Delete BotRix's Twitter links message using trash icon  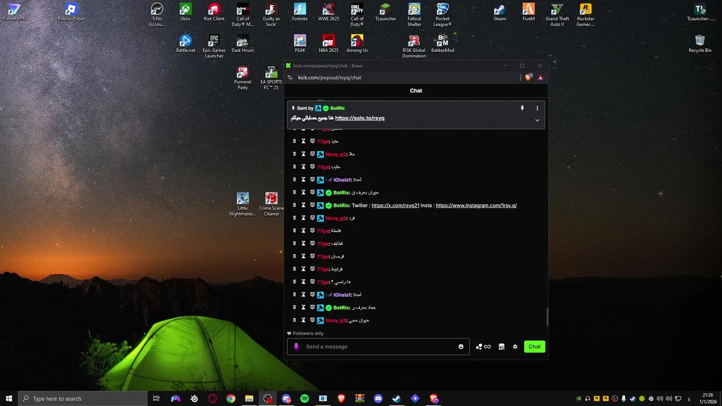pos(294,205)
